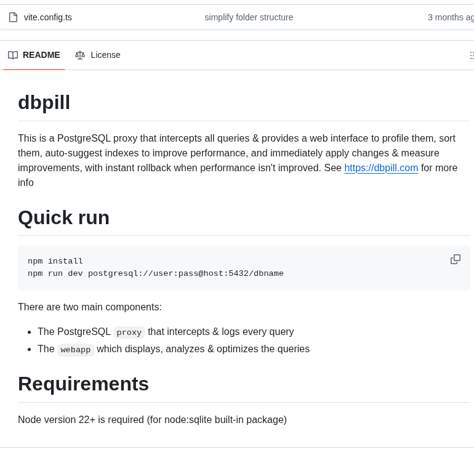Click 'This is a PostgreSQL proxy' paragraph start
Screen dimensions: 474x460
(78, 138)
